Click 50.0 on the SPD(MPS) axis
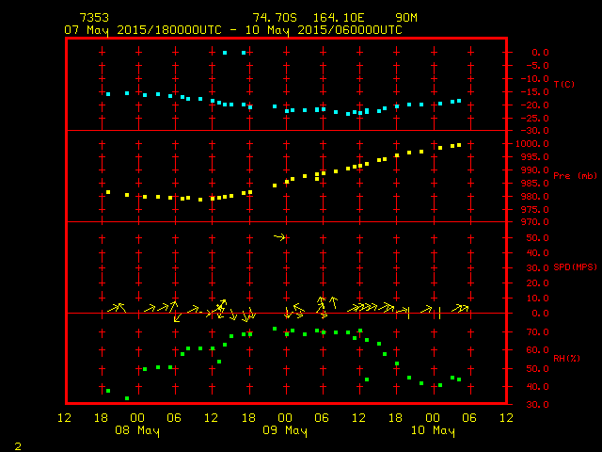This screenshot has width=602, height=452. [x=537, y=238]
